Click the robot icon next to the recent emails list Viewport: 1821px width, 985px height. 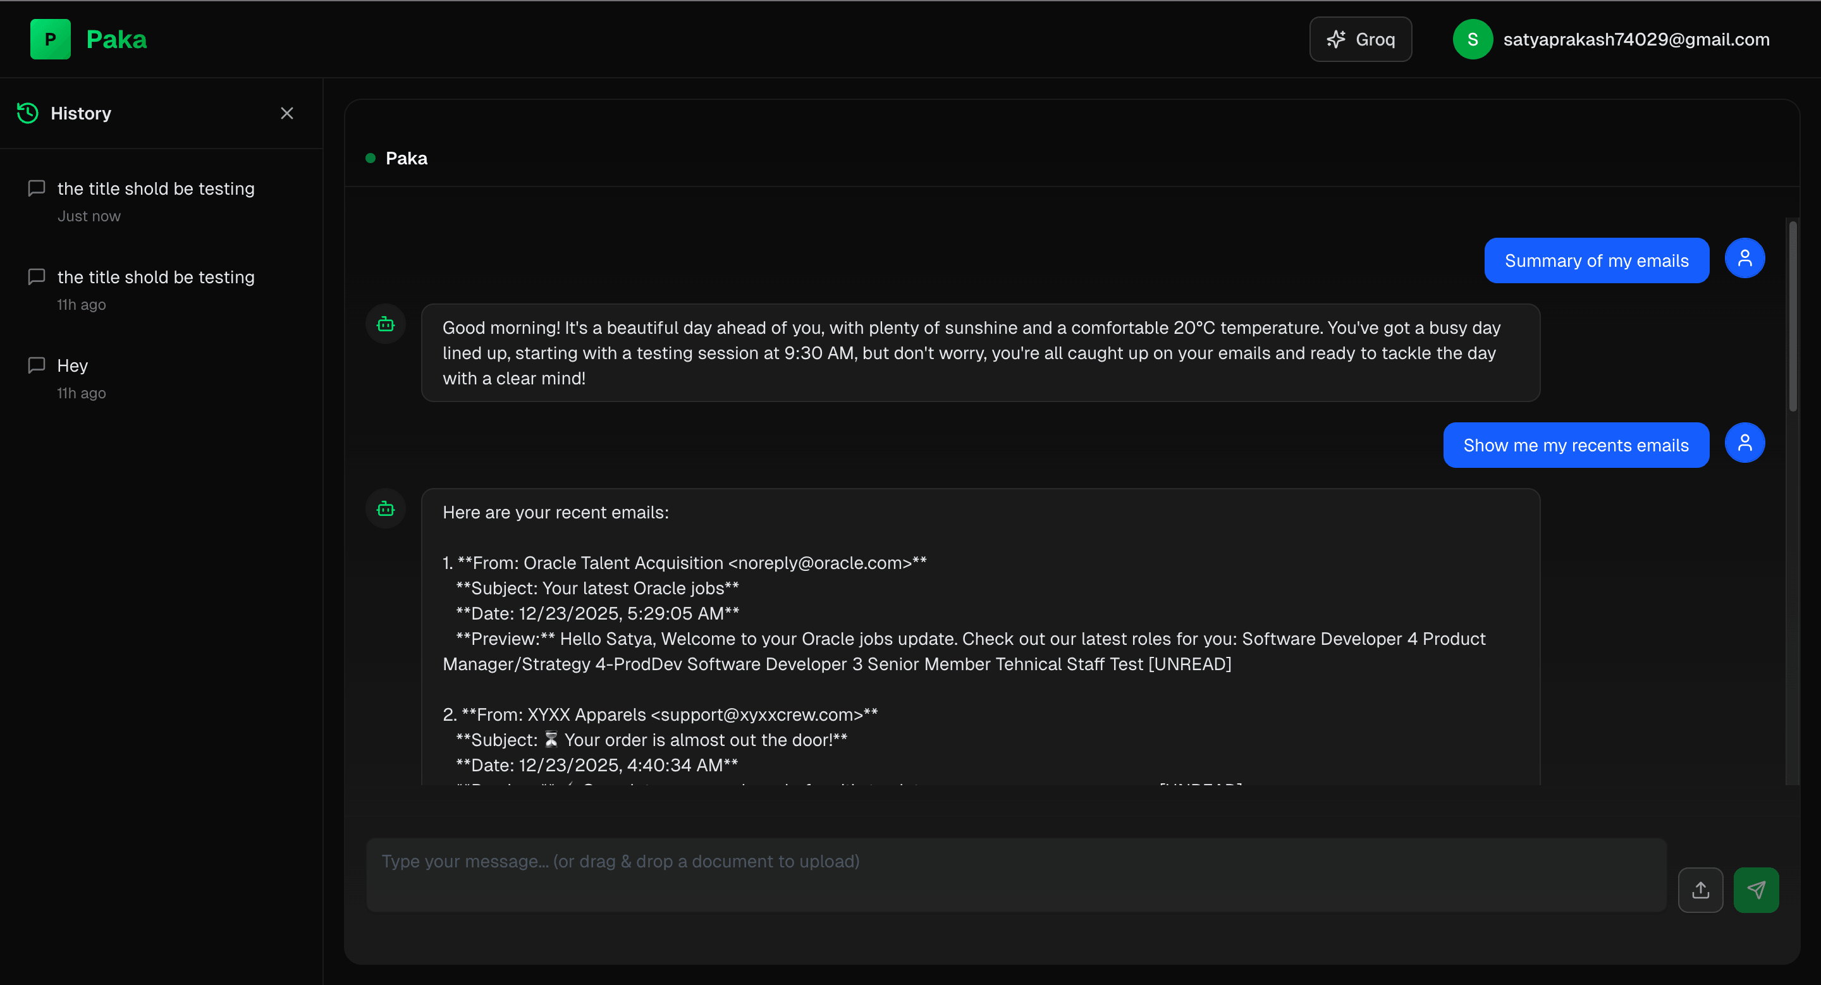coord(385,509)
